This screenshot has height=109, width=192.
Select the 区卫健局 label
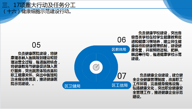coord(72,86)
